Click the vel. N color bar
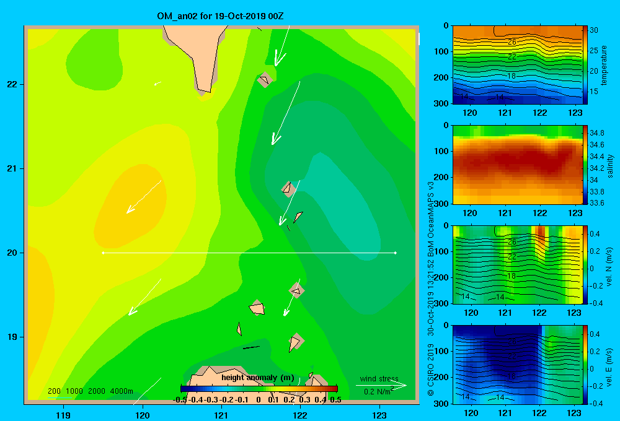Viewport: 620px width, 421px height. pyautogui.click(x=585, y=264)
